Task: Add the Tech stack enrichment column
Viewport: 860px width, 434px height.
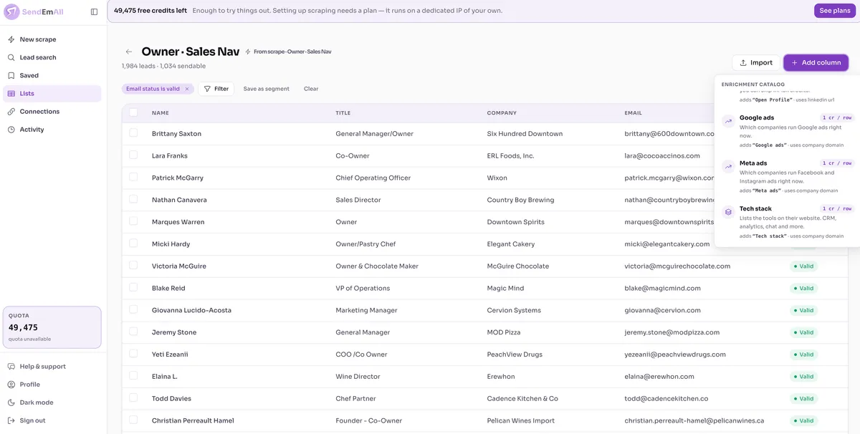Action: point(787,222)
